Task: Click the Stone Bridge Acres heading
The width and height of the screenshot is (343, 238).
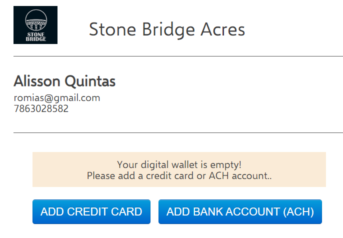Action: (167, 29)
